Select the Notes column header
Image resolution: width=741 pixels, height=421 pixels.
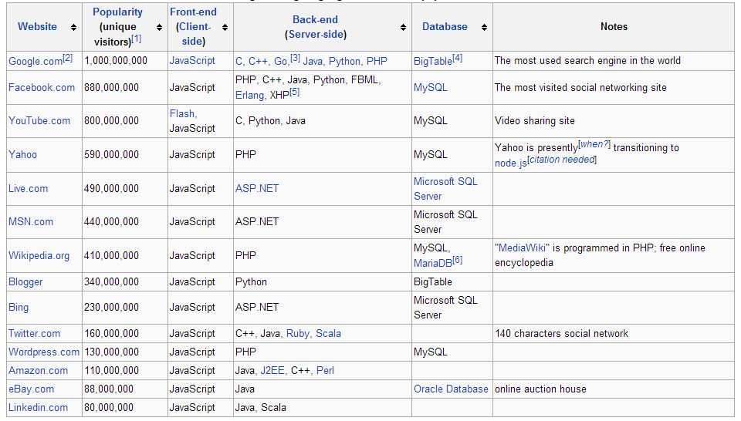[x=614, y=27]
